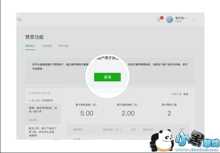Click the 2.00 credited amount value
The width and height of the screenshot is (220, 153).
click(128, 113)
